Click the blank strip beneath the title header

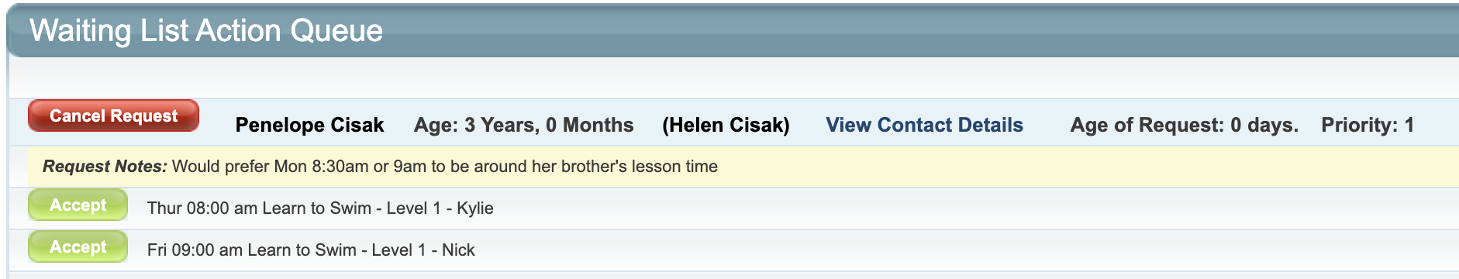[x=733, y=77]
